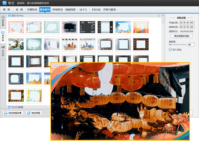Choose the green mint frame in first row
The image size is (199, 141).
coord(52,27)
